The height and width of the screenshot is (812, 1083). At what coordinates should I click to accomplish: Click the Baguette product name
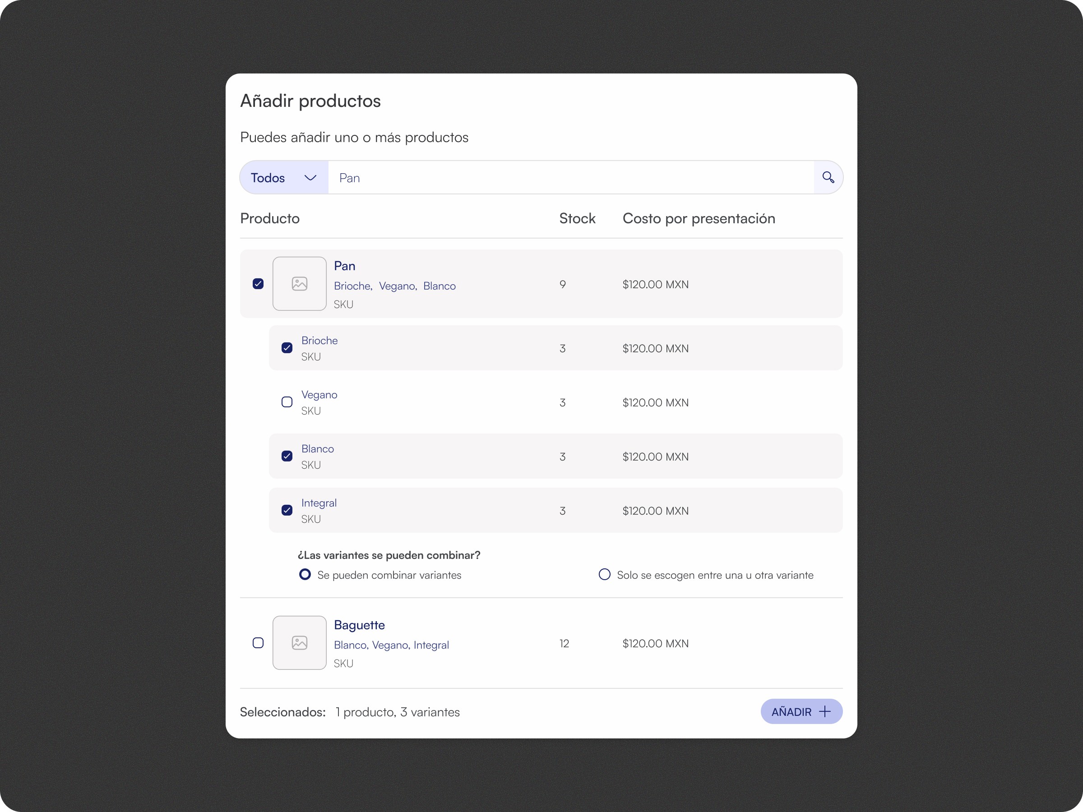pos(359,625)
